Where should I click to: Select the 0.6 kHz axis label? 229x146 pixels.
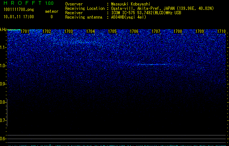(x=3, y=139)
